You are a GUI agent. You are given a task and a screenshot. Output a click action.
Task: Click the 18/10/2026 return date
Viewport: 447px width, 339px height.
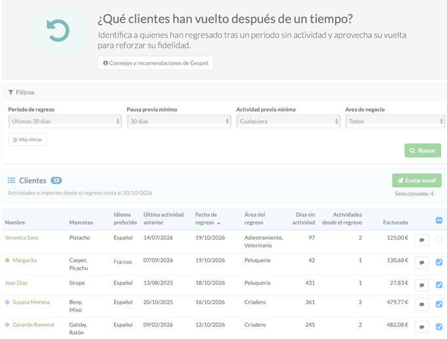click(x=210, y=283)
